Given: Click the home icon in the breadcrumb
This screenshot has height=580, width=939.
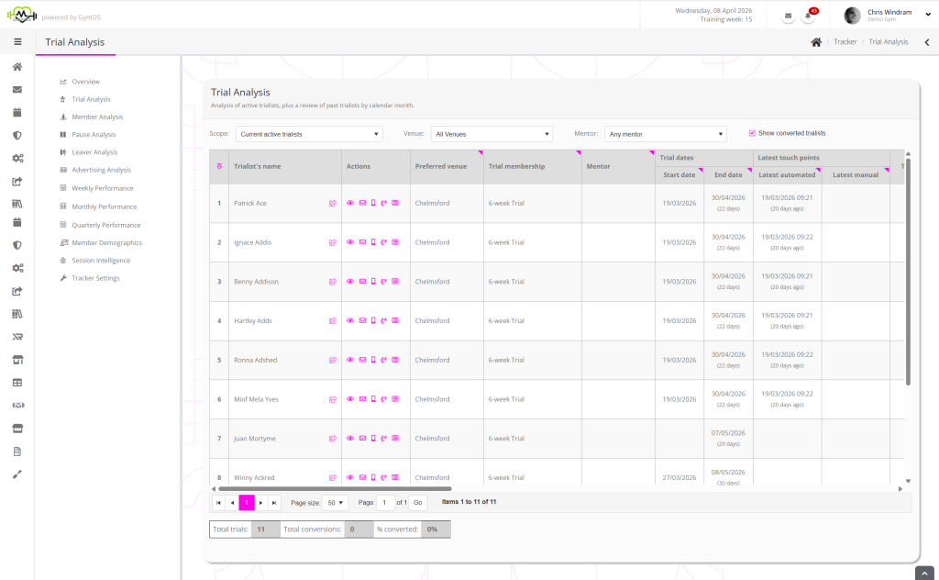Looking at the screenshot, I should point(816,42).
